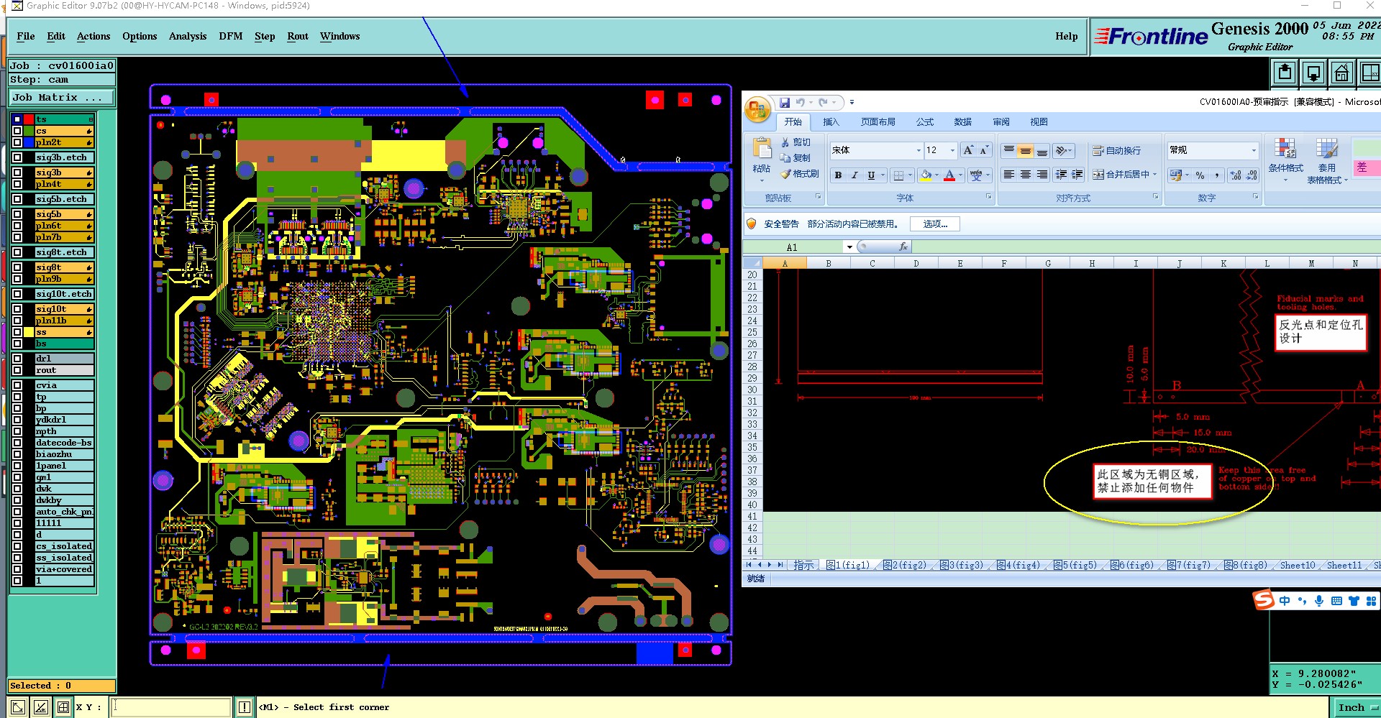
Task: Toggle Bold formatting in Excel ribbon
Action: tap(838, 175)
